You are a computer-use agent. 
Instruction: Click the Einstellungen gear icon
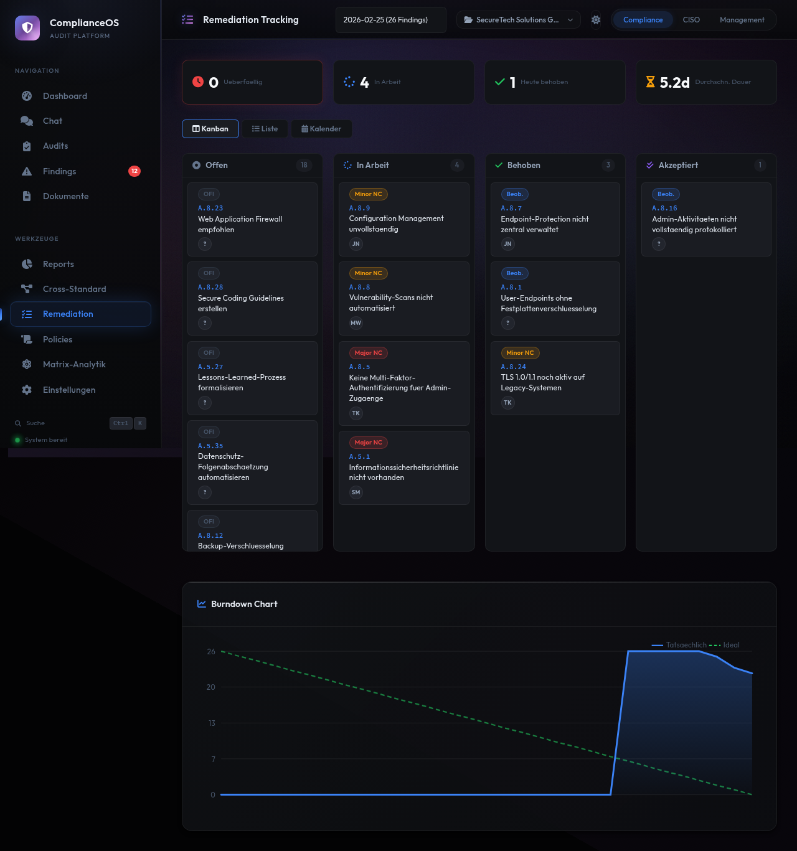27,390
